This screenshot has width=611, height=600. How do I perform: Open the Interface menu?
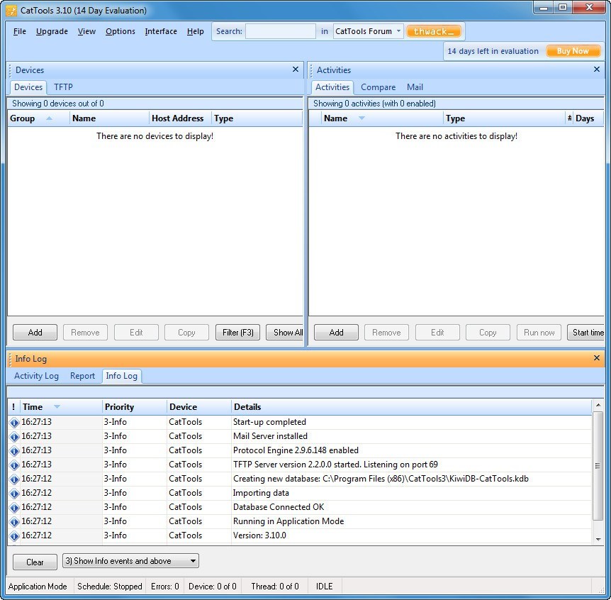pos(161,31)
